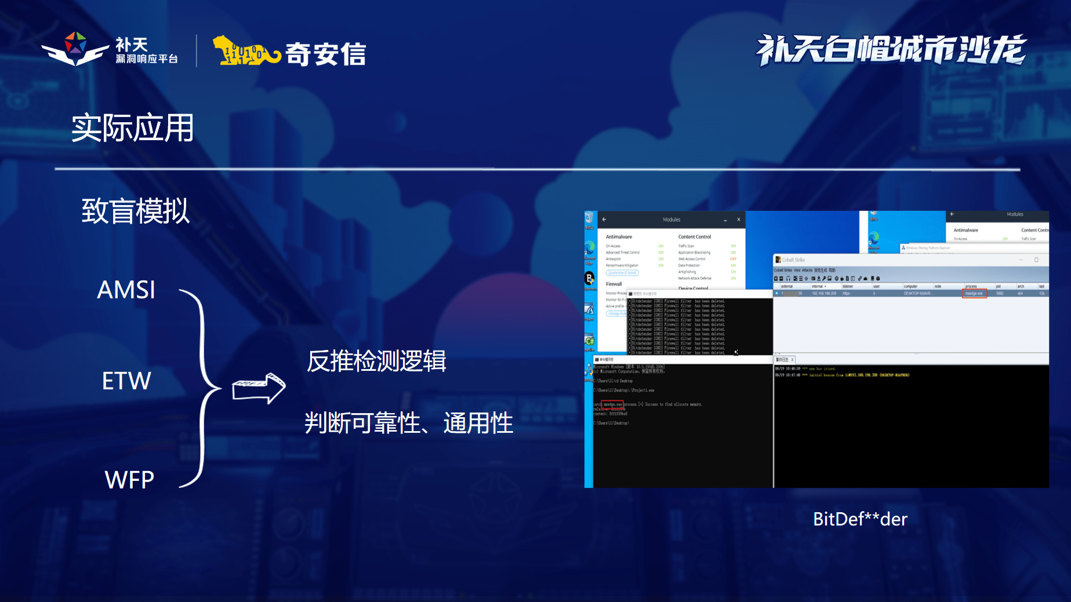The width and height of the screenshot is (1071, 602).
Task: Open the 报告生成 menu
Action: click(821, 270)
